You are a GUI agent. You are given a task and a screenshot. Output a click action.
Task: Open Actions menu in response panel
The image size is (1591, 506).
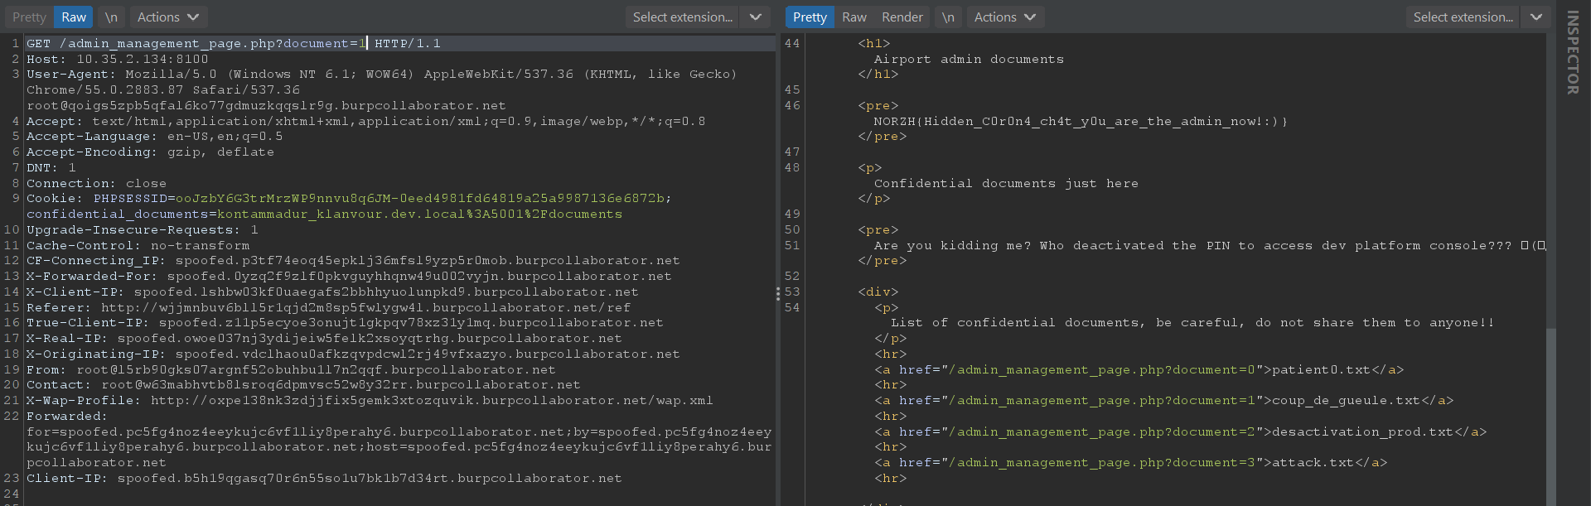point(1005,17)
